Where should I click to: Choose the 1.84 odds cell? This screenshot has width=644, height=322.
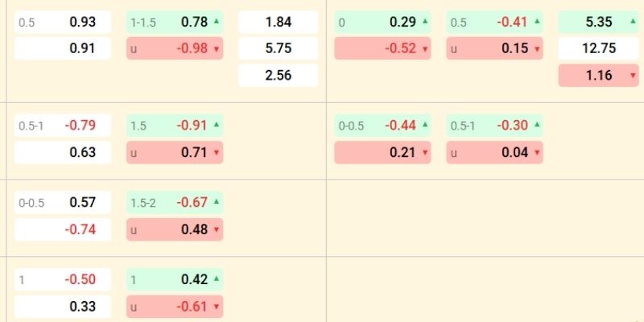coord(278,23)
